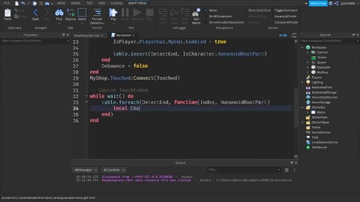360x202 pixels.
Task: Expand the Baseplate node in Explorer
Action: click(308, 67)
